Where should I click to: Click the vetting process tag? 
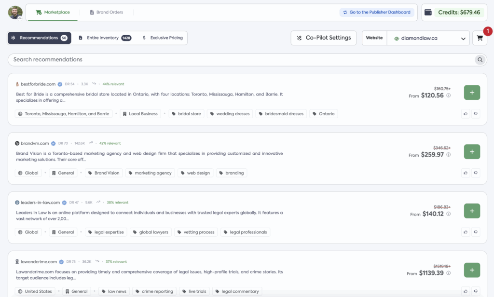(196, 232)
